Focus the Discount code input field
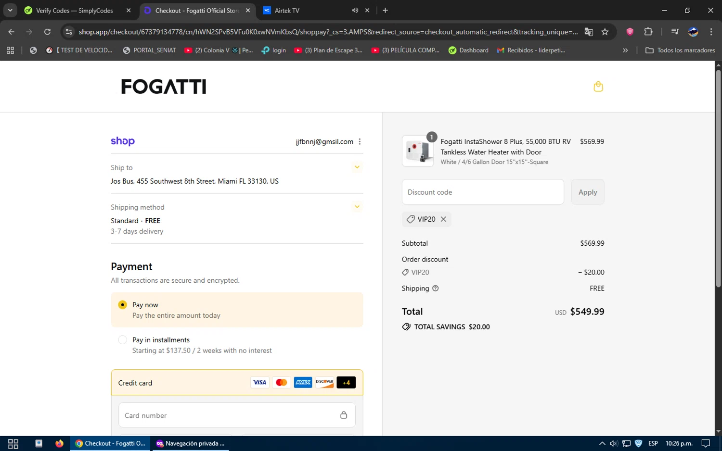Image resolution: width=722 pixels, height=451 pixels. [x=483, y=192]
